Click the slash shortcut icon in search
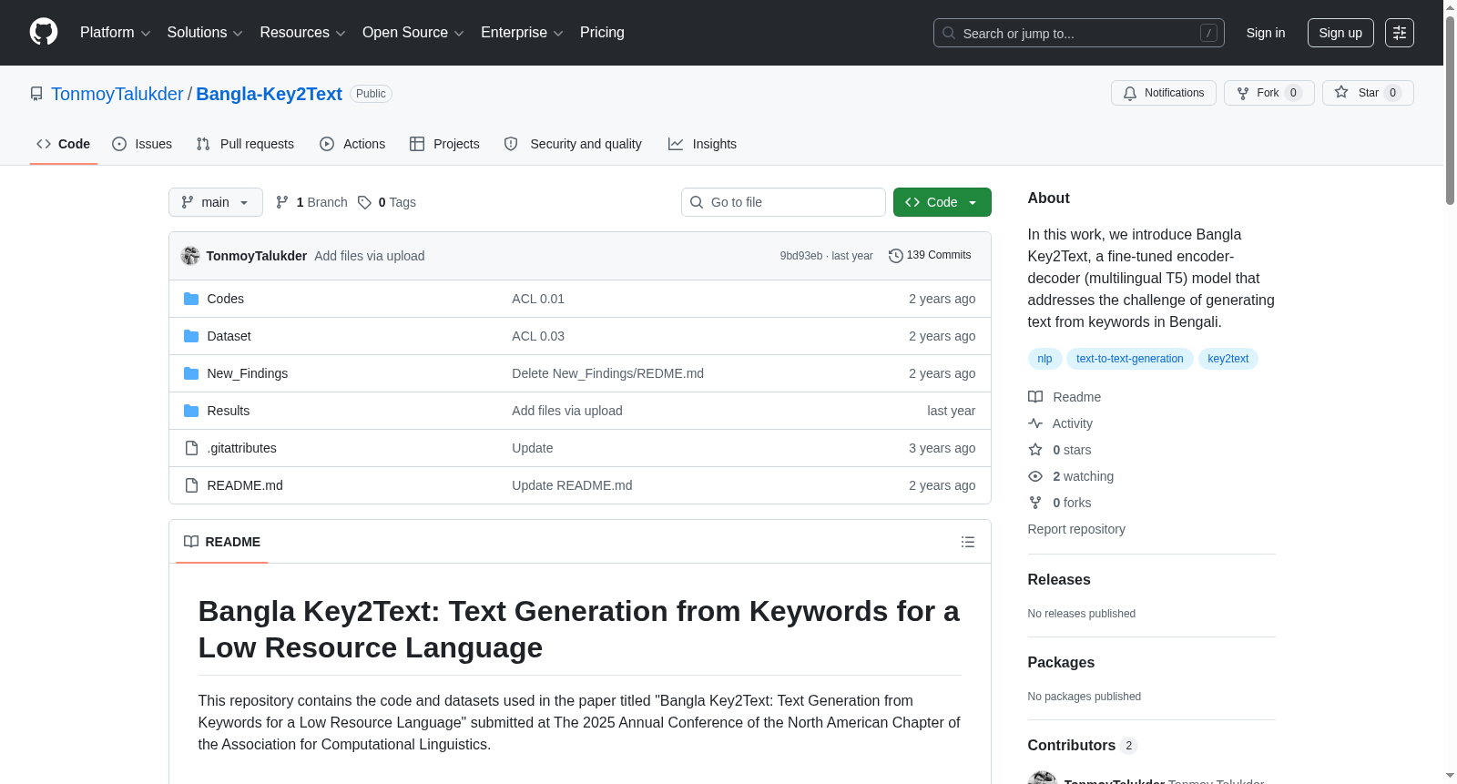 tap(1208, 33)
